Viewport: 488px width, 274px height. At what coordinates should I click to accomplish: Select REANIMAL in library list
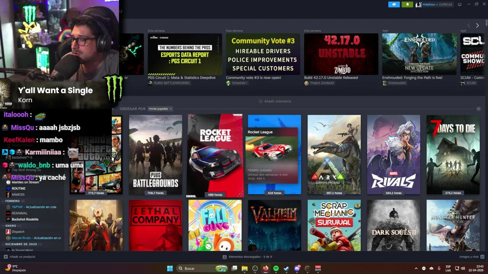pos(19,213)
